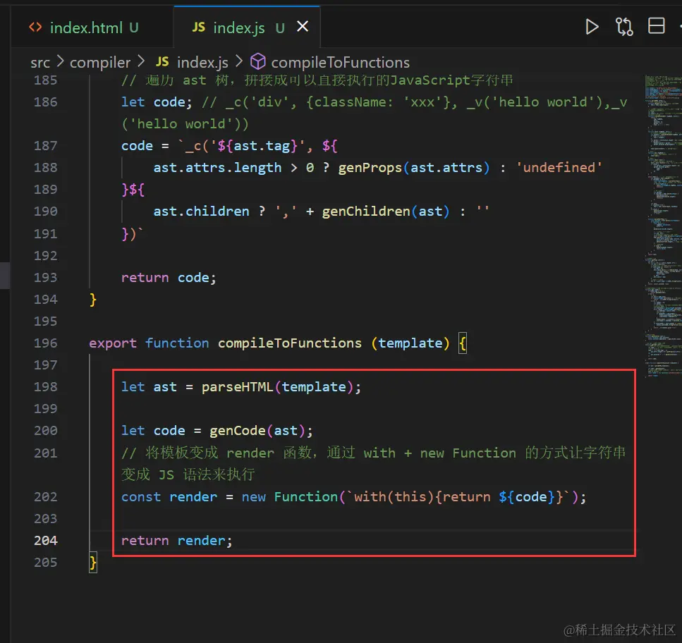682x643 pixels.
Task: Click the 'undefined' string on line 188
Action: [559, 167]
